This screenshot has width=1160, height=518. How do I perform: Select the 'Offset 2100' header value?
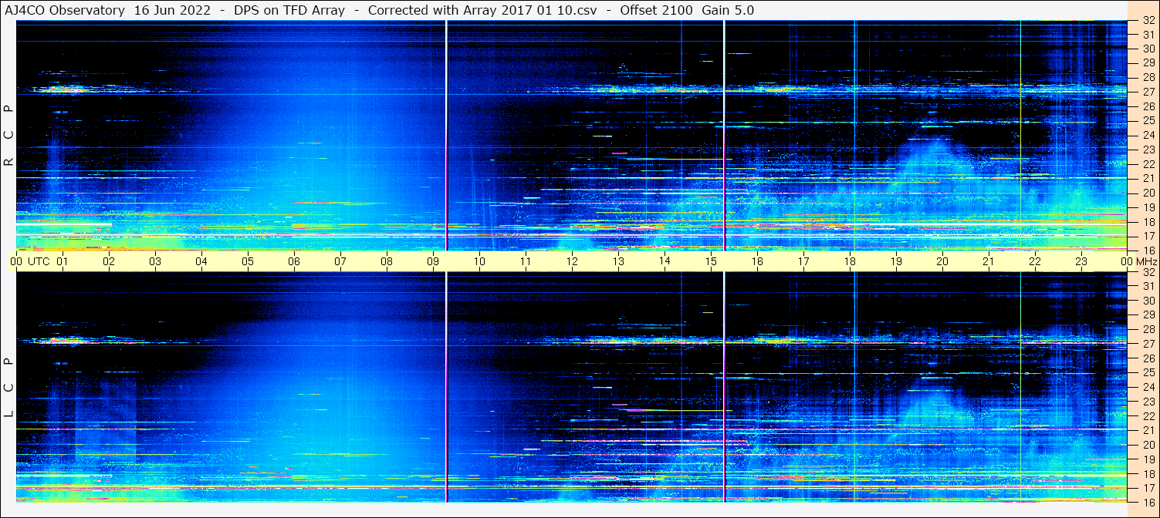pos(656,10)
